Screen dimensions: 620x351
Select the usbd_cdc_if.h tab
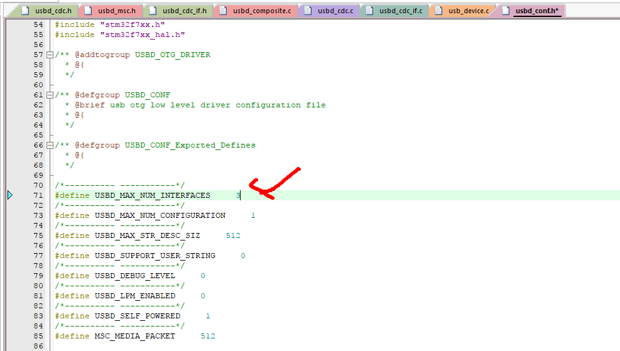(178, 11)
